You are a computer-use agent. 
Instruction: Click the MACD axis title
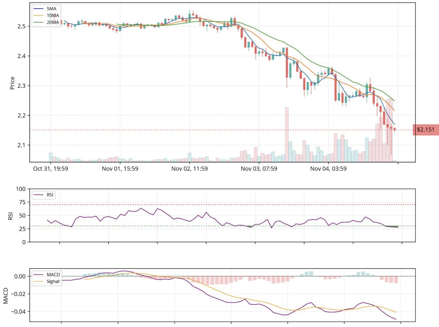point(6,296)
